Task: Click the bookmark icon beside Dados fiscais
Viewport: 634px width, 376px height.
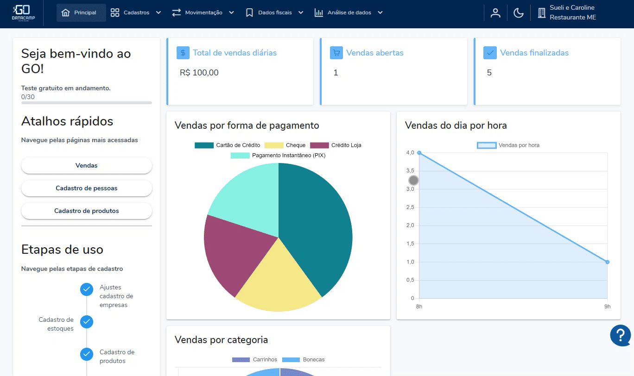Action: 249,13
